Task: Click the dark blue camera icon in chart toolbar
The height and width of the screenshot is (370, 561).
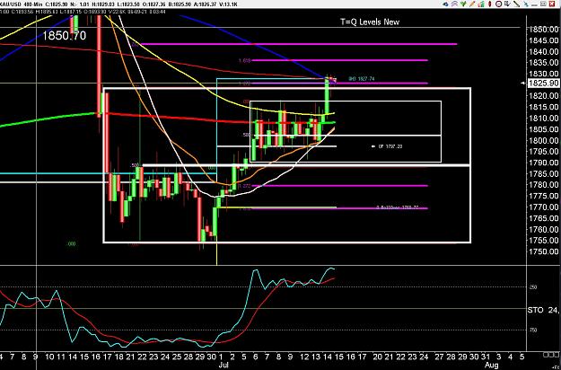Action: click(x=445, y=4)
